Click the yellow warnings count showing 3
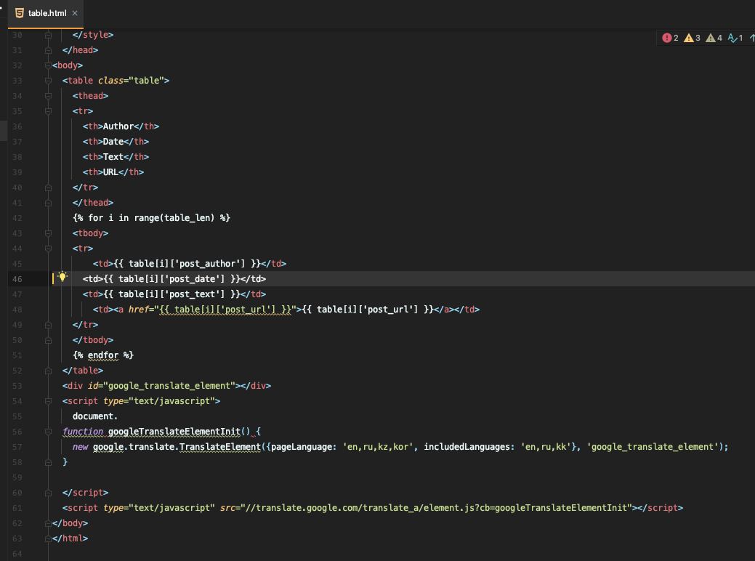Viewport: 755px width, 561px height. coord(692,38)
